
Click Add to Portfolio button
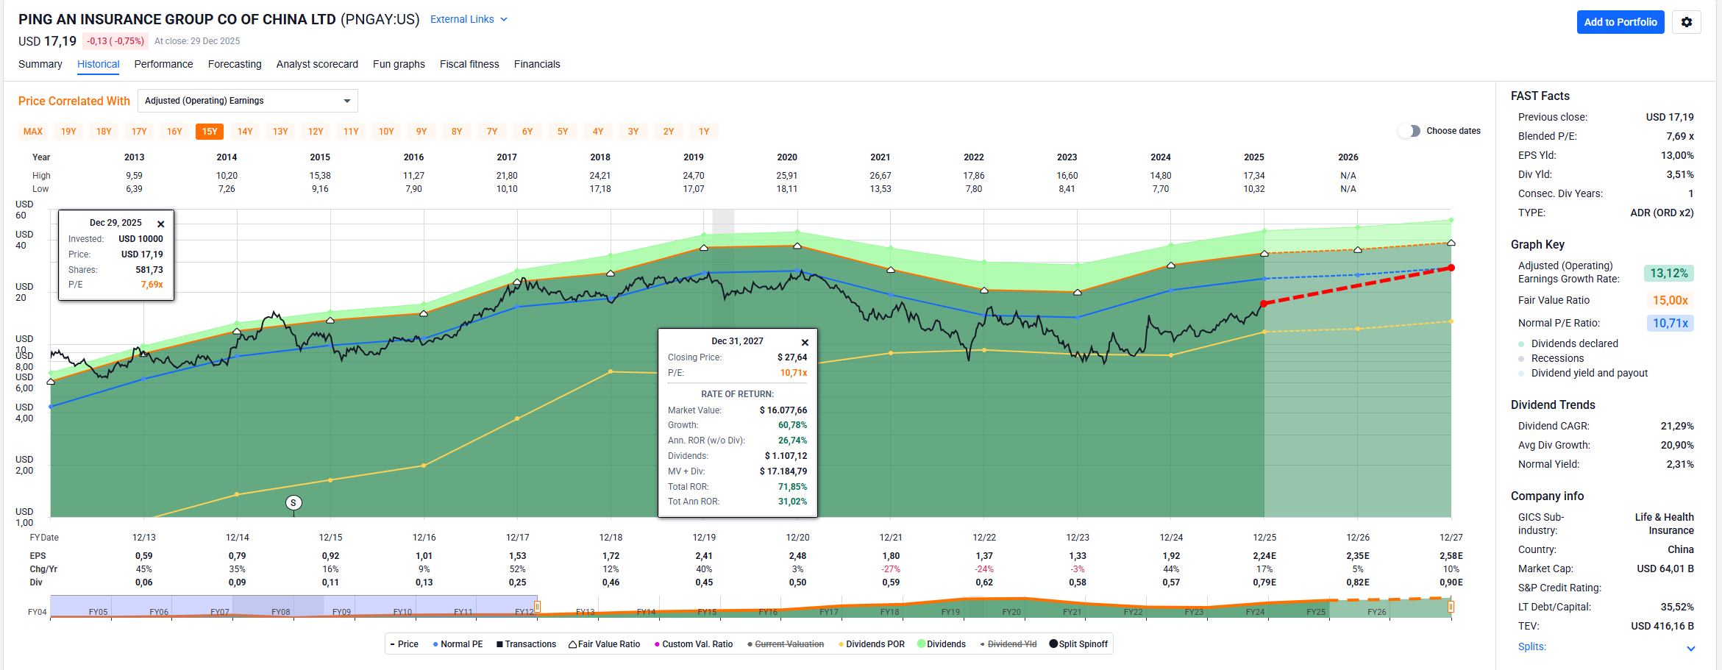click(1620, 22)
